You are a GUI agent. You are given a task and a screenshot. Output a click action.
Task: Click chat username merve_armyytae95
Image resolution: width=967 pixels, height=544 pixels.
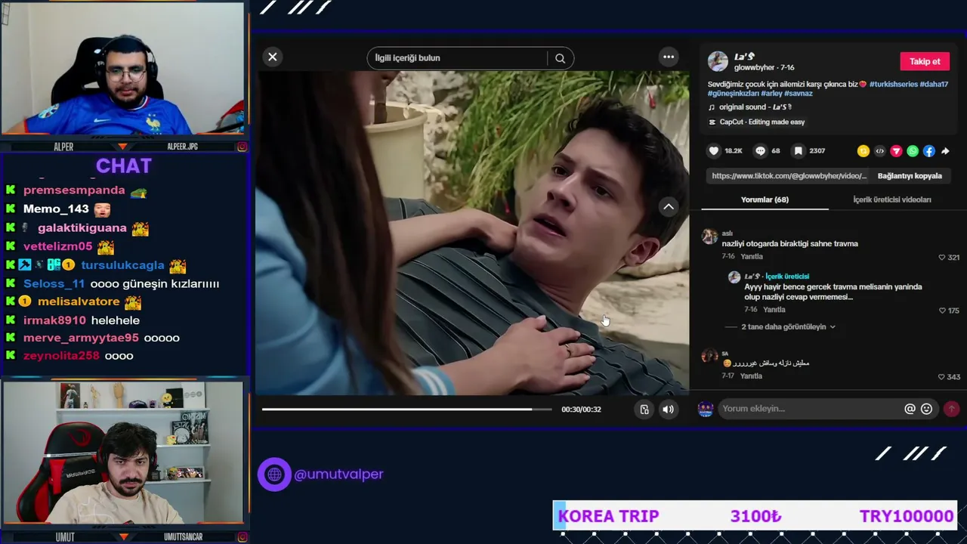[81, 338]
